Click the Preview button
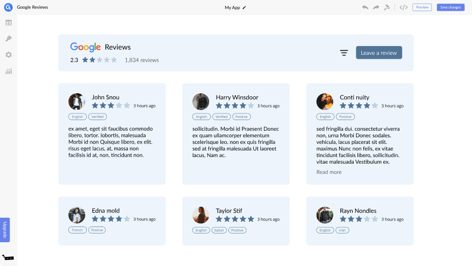Viewport: 472px width, 266px height. pyautogui.click(x=422, y=8)
